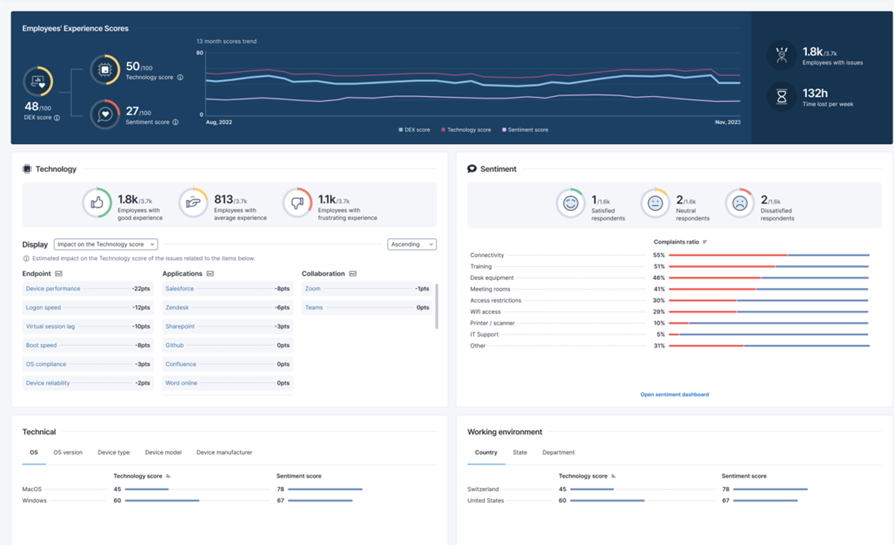This screenshot has width=894, height=545.
Task: Open the DEX score info tooltip
Action: point(57,118)
